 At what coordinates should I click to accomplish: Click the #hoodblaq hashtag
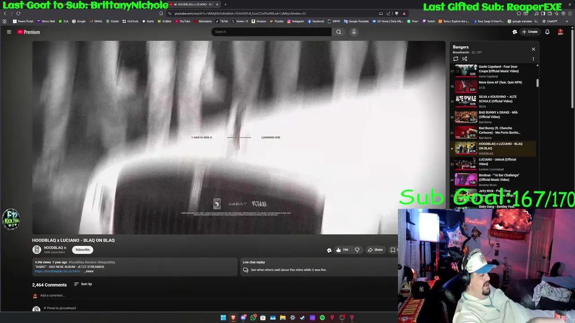(76, 262)
